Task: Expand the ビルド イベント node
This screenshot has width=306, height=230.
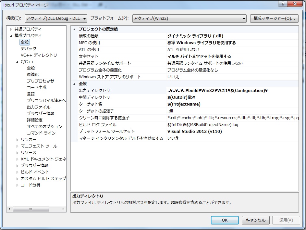Action: [x=18, y=172]
